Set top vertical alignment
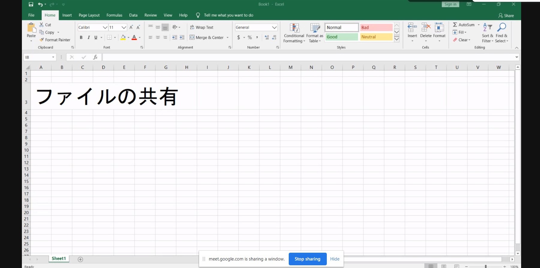 point(151,27)
